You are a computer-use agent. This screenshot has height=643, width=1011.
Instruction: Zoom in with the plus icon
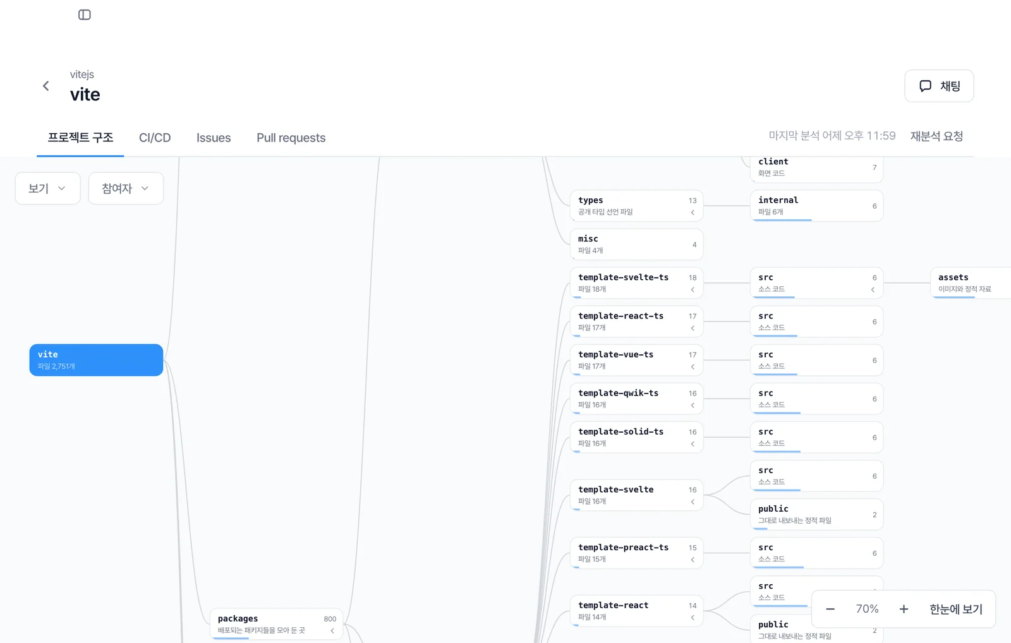click(904, 609)
